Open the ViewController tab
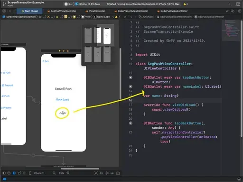 point(95,11)
